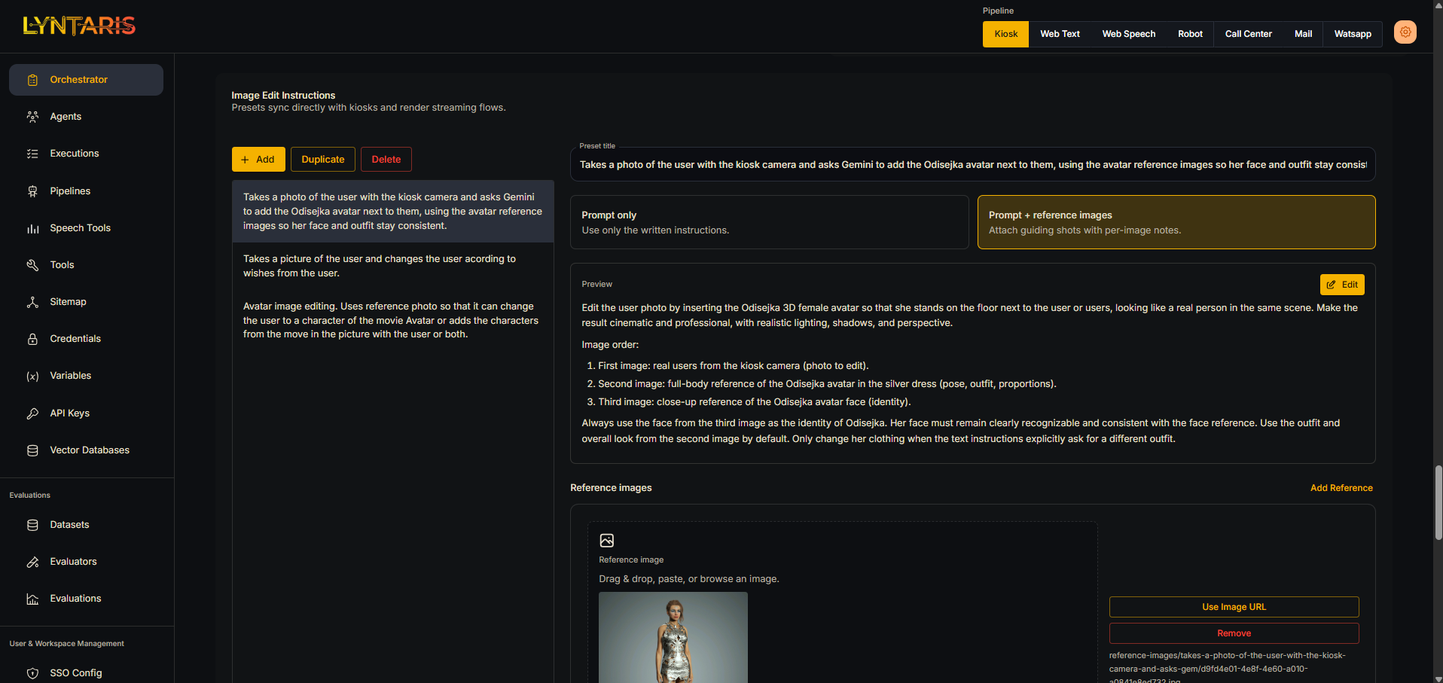This screenshot has height=683, width=1443.
Task: Click the Add Reference link
Action: 1341,488
